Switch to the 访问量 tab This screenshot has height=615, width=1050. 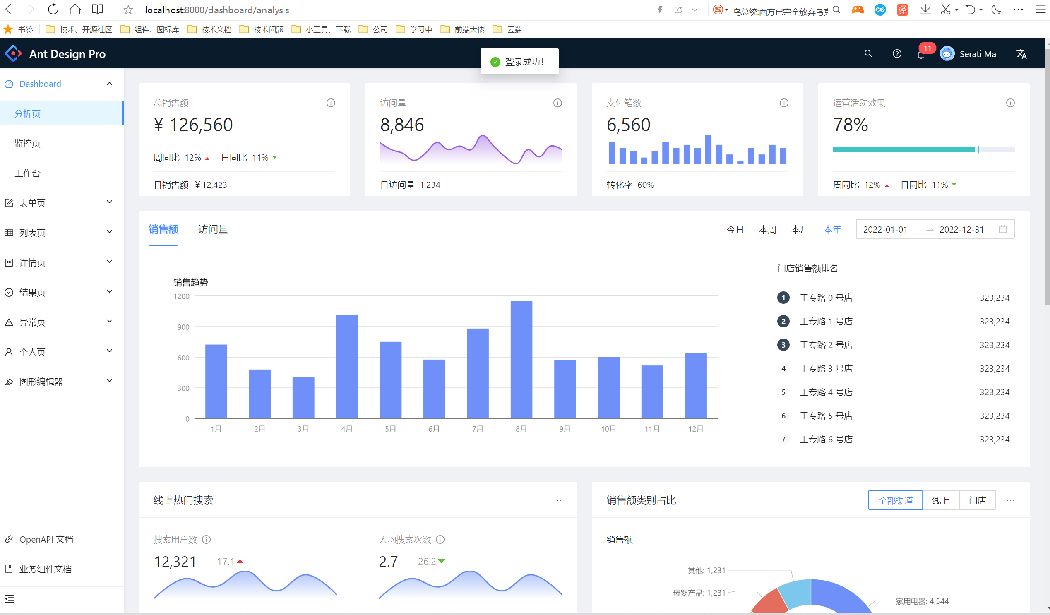point(213,229)
